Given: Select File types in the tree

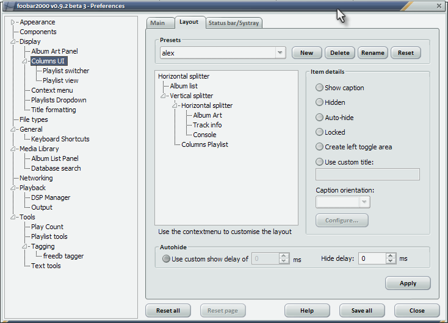Looking at the screenshot, I should click(x=34, y=119).
